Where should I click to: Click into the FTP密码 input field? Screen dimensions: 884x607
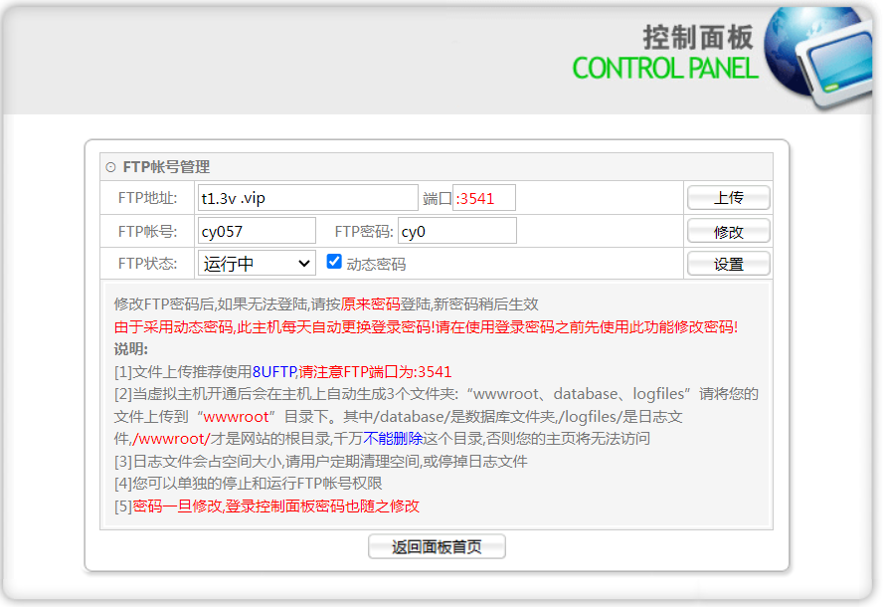456,231
